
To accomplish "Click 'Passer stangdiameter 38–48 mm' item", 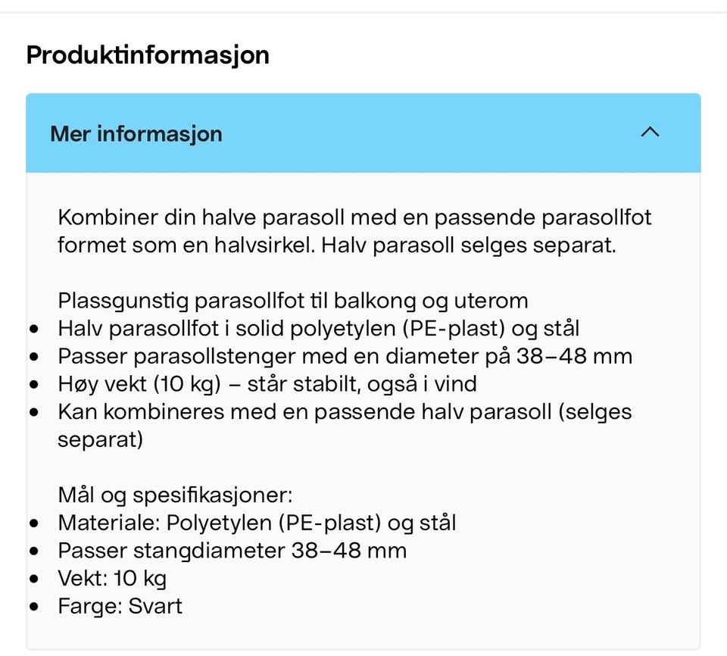I will coord(232,551).
